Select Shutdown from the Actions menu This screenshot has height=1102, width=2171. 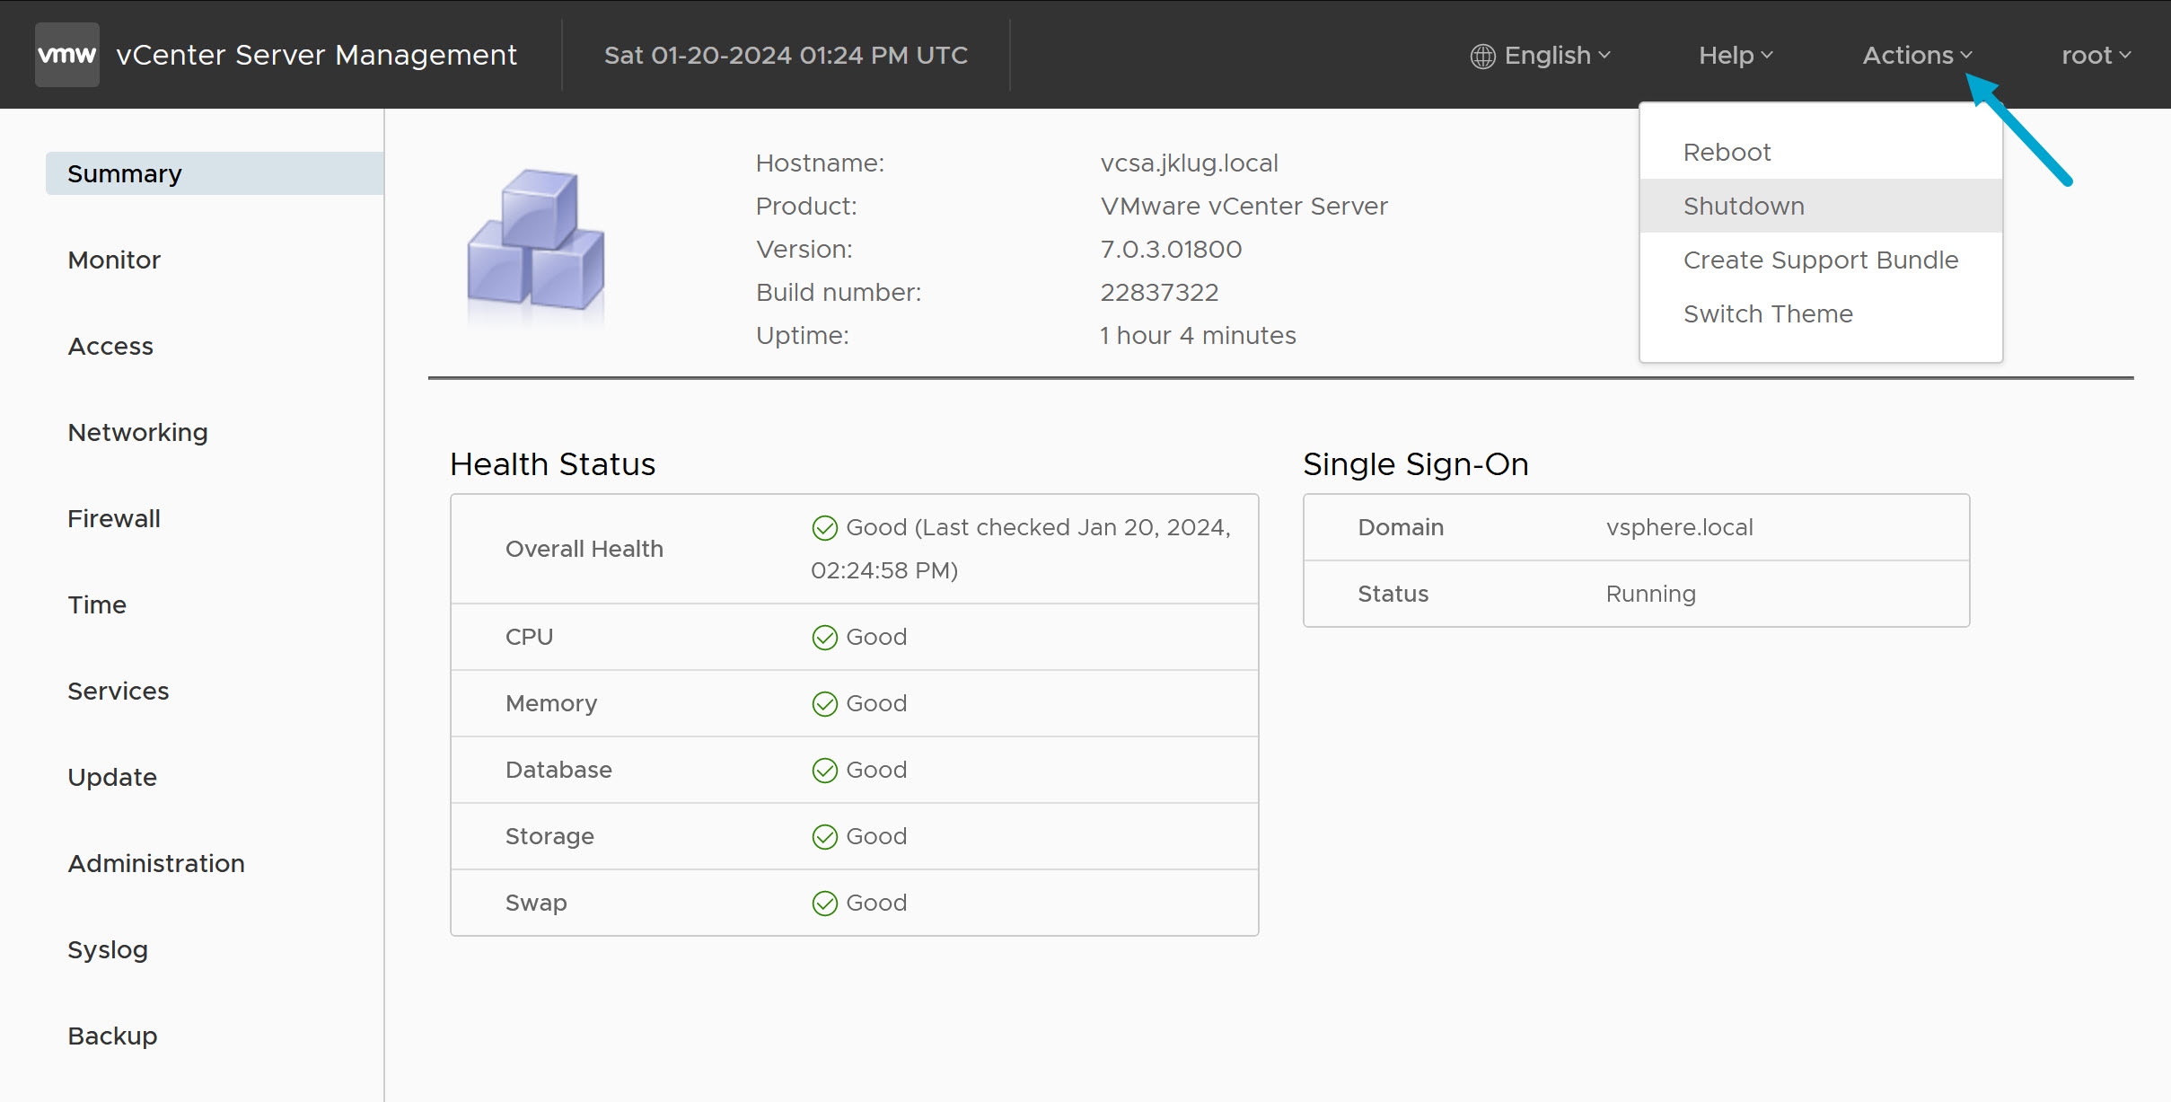pos(1743,206)
